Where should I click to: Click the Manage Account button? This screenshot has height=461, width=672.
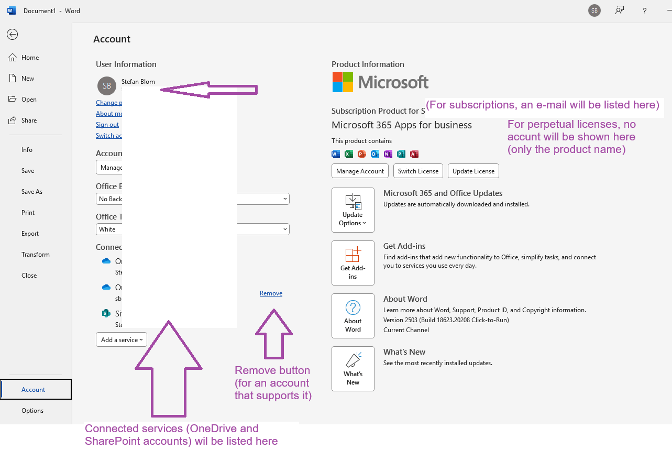360,171
